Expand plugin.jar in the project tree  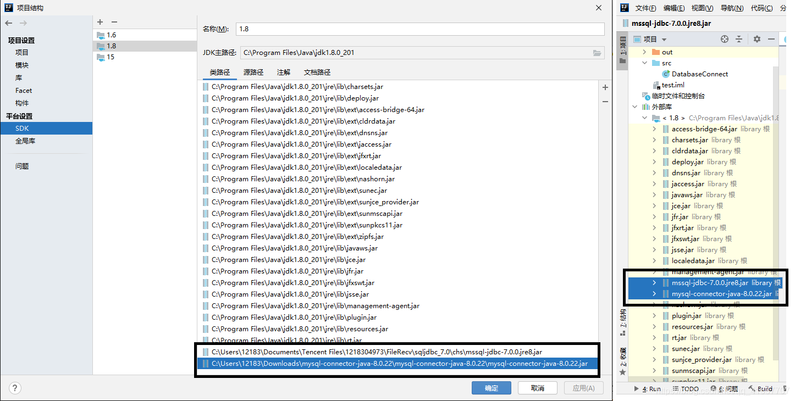pyautogui.click(x=654, y=316)
